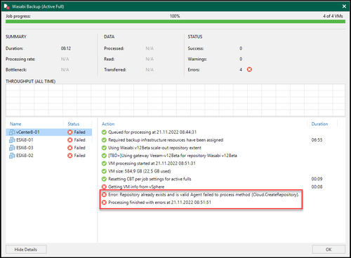The height and width of the screenshot is (258, 351).
Task: Click the 'Repository already exists and is valid' error text
Action: 204,194
